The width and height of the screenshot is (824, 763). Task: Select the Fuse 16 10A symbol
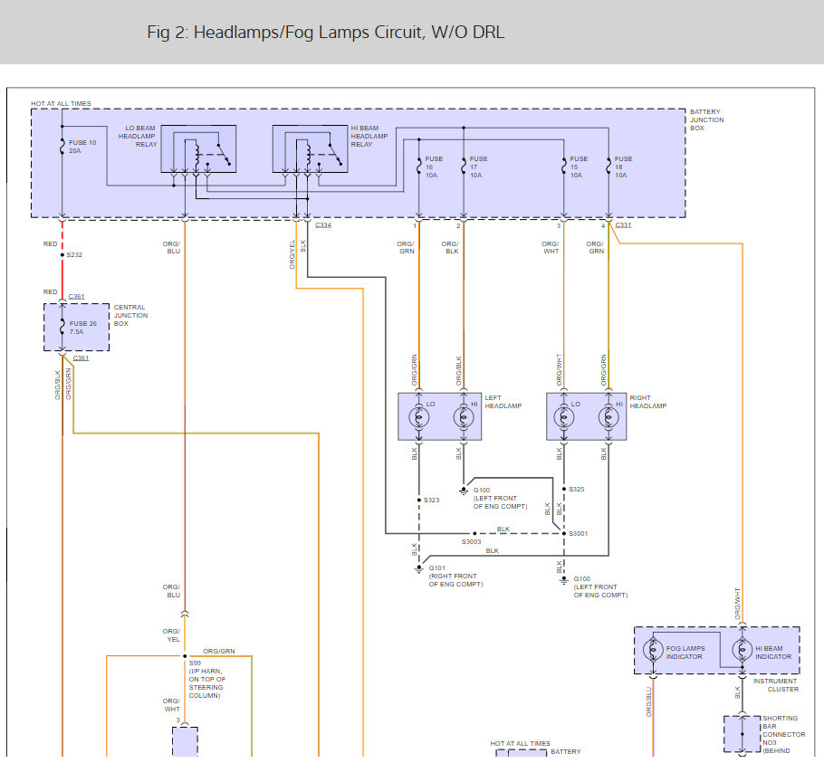(x=419, y=167)
